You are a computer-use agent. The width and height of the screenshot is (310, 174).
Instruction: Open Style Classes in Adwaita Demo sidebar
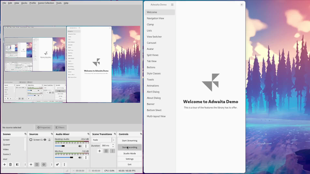(160, 73)
